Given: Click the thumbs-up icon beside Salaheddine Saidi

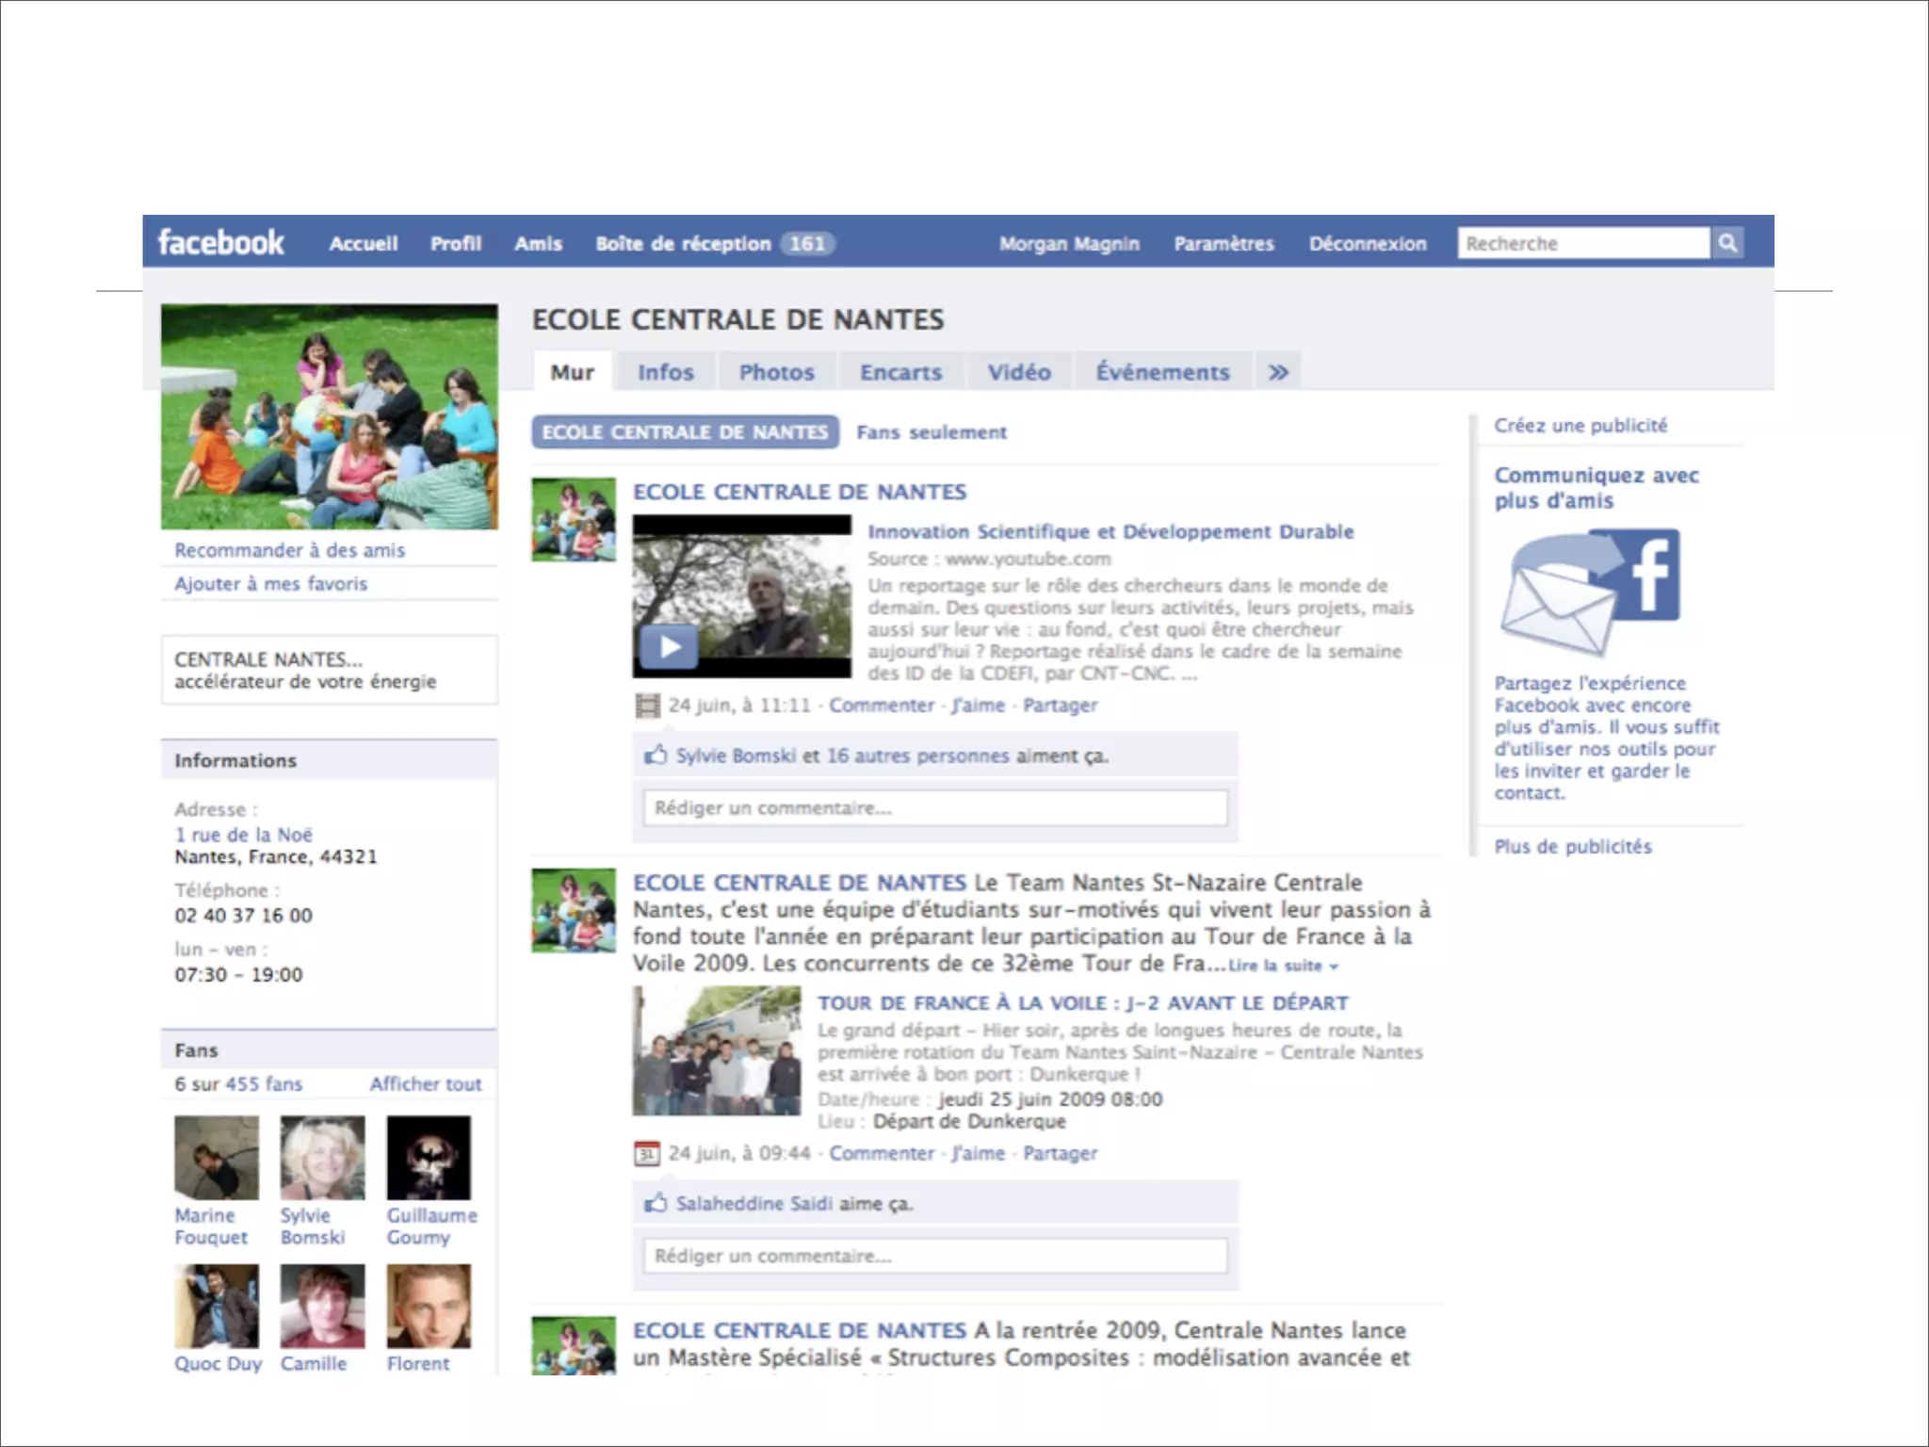Looking at the screenshot, I should click(x=656, y=1203).
